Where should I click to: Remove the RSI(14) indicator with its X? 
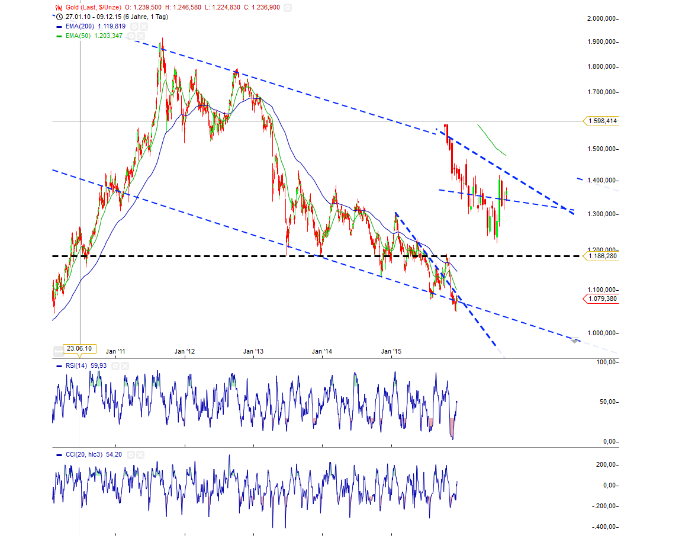coord(124,366)
